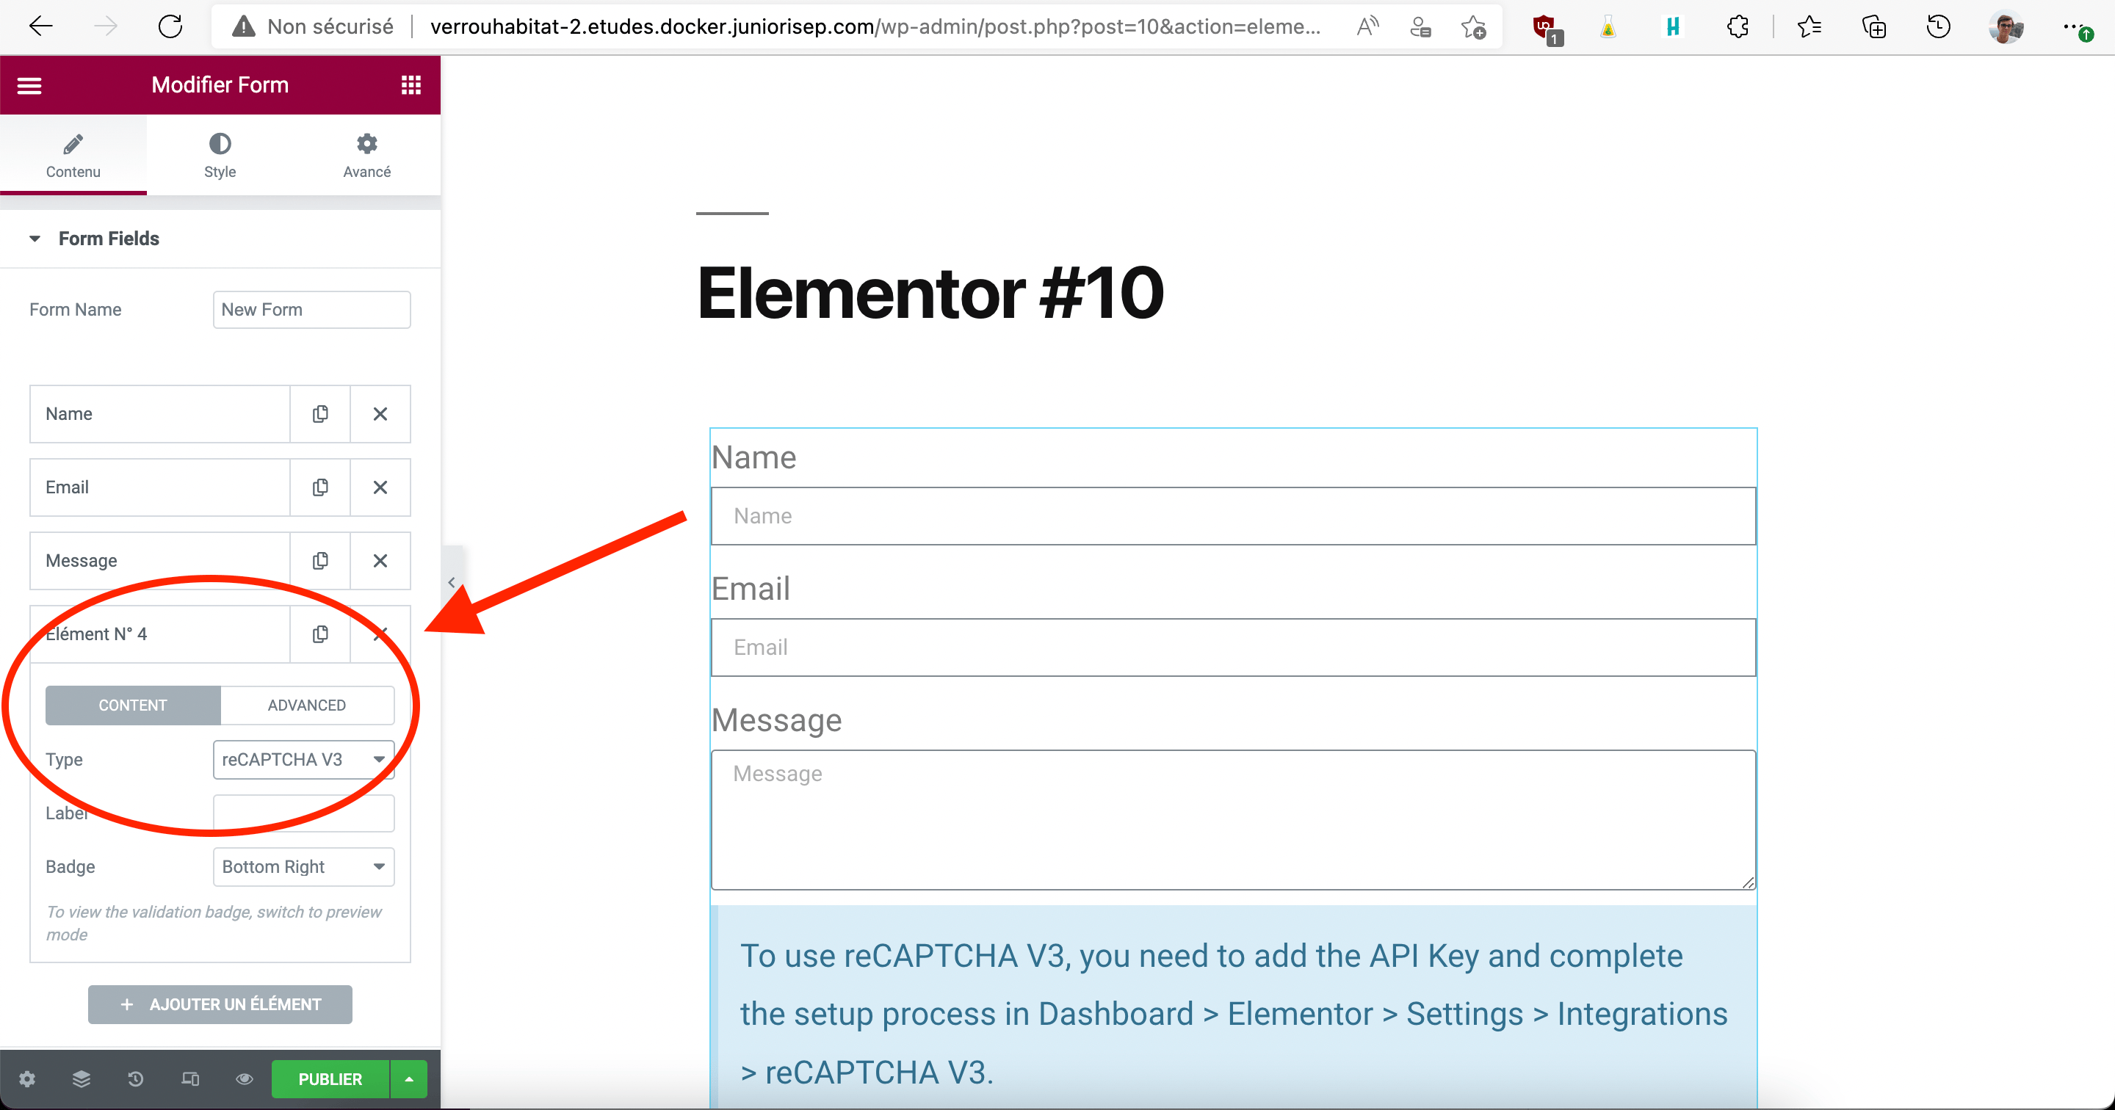Collapse the Elément N° 4 item
This screenshot has width=2115, height=1110.
(x=160, y=634)
